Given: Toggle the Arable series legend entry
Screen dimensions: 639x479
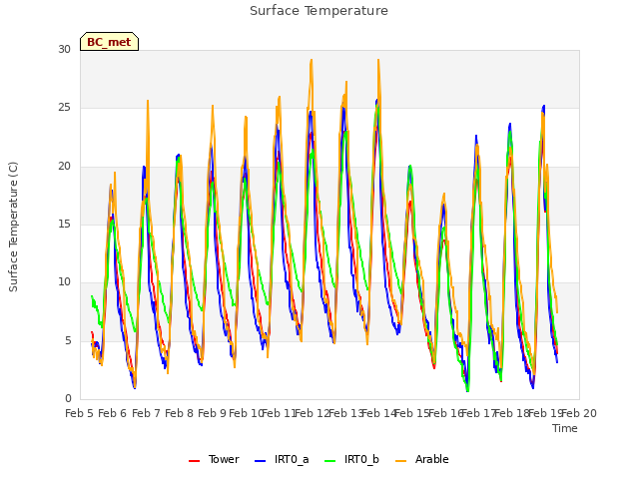Looking at the screenshot, I should 422,459.
